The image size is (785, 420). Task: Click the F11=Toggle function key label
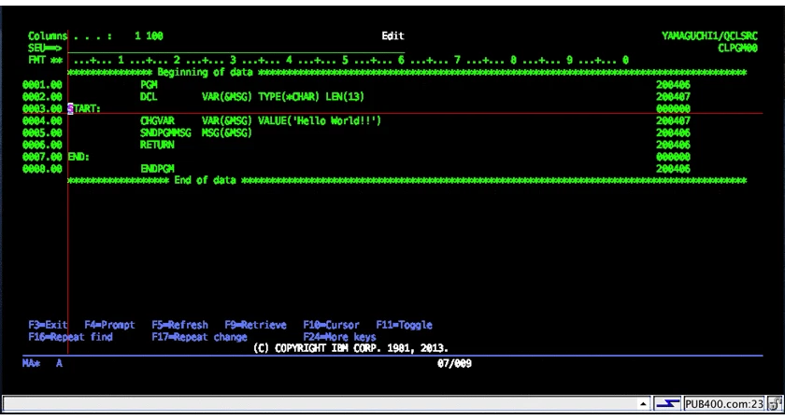tap(404, 325)
